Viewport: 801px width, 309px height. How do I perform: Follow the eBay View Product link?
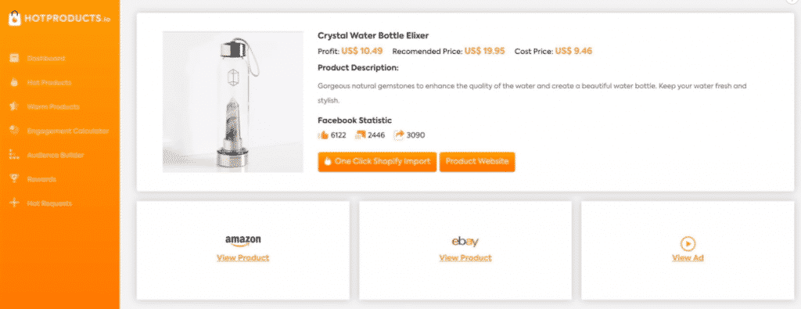point(465,258)
